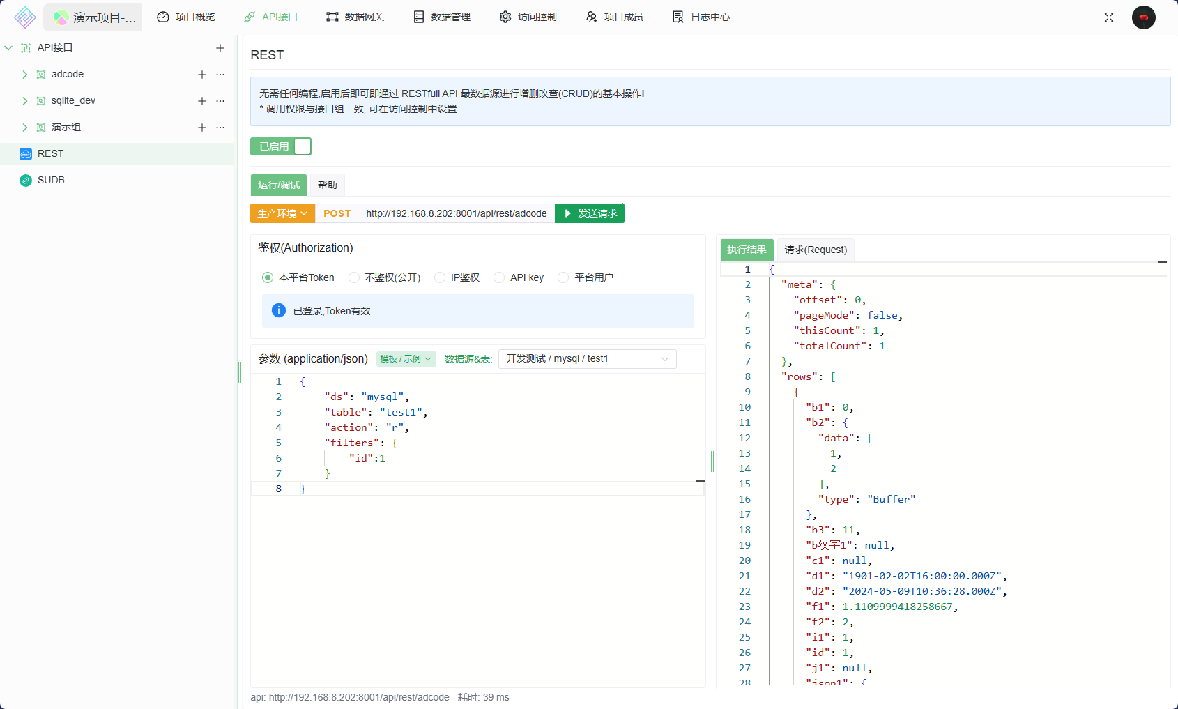The image size is (1178, 709).
Task: Select the 不鉴权(公开) radio option
Action: (354, 277)
